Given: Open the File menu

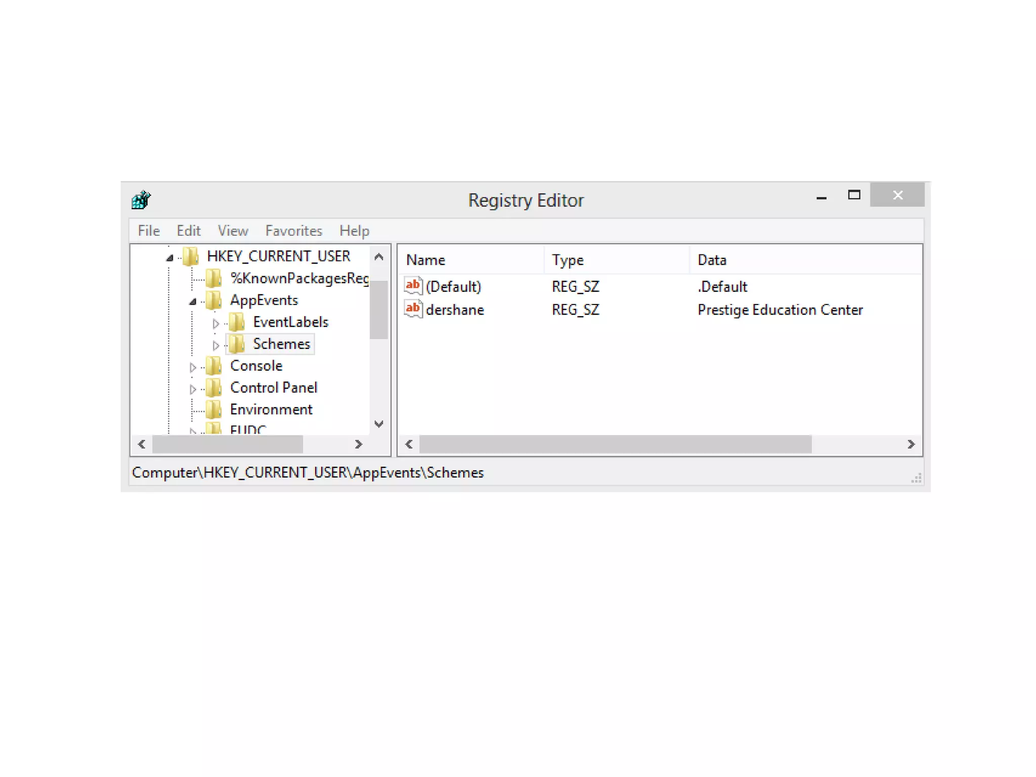Looking at the screenshot, I should coord(149,231).
